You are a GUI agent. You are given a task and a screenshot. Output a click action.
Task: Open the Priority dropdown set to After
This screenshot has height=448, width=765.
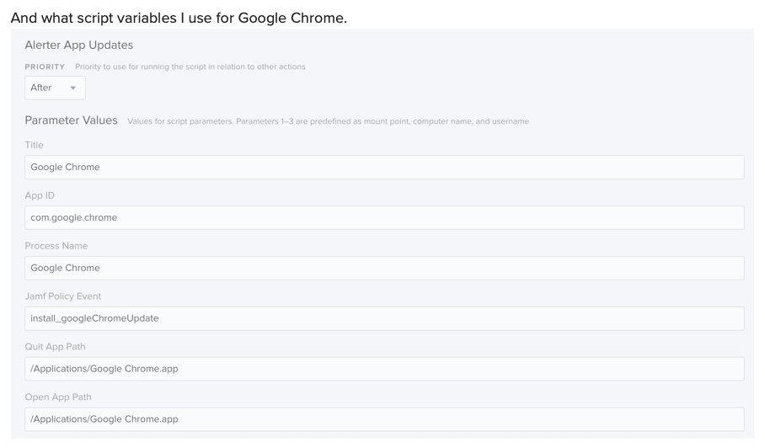[x=55, y=88]
